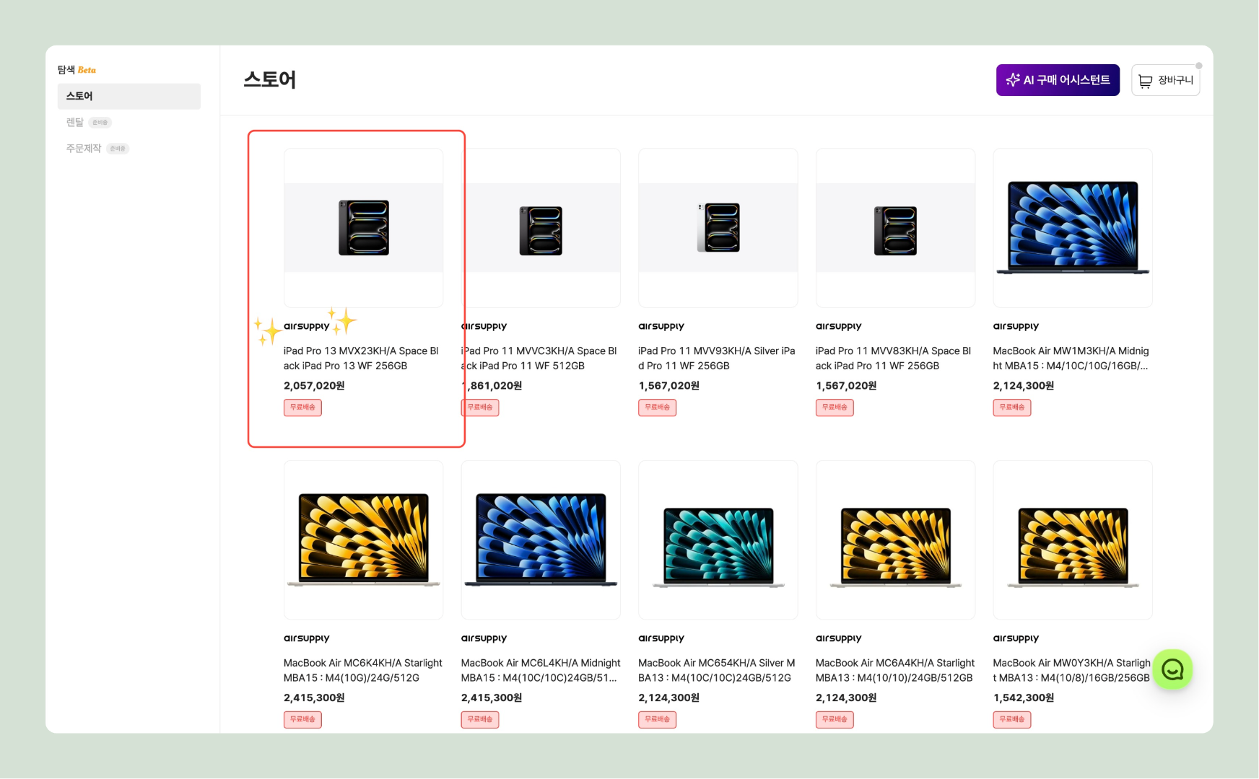Viewport: 1259px width, 779px height.
Task: Open iPad Pro 13 MVX23KH/A product image
Action: 363,228
